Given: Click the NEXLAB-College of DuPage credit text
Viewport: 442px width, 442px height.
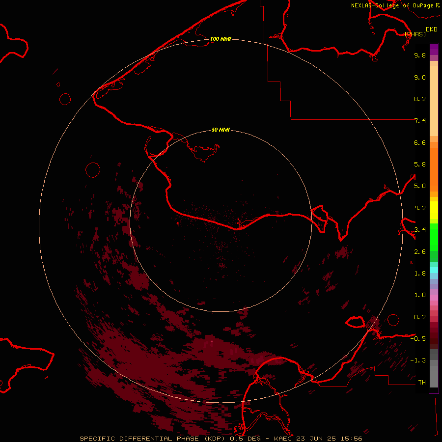Looking at the screenshot, I should point(392,5).
